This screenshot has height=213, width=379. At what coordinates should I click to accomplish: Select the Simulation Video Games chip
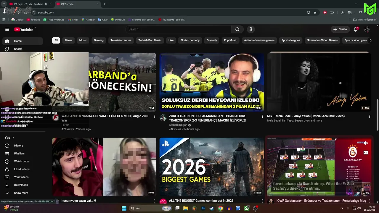point(322,40)
